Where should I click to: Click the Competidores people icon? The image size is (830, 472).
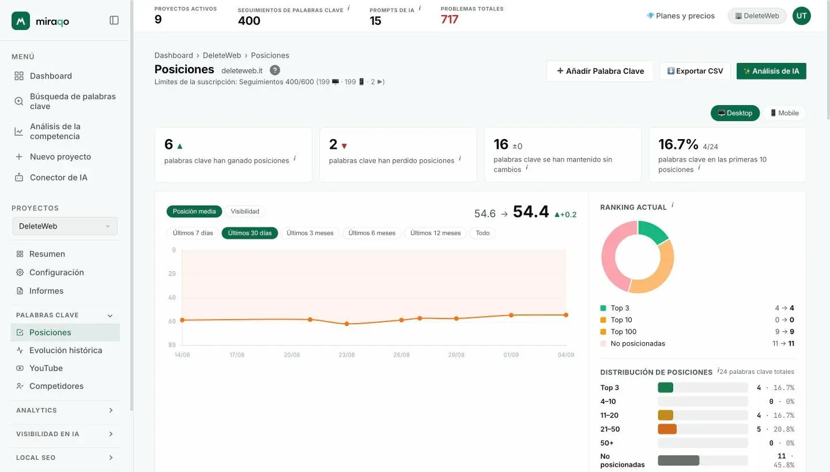pos(20,386)
